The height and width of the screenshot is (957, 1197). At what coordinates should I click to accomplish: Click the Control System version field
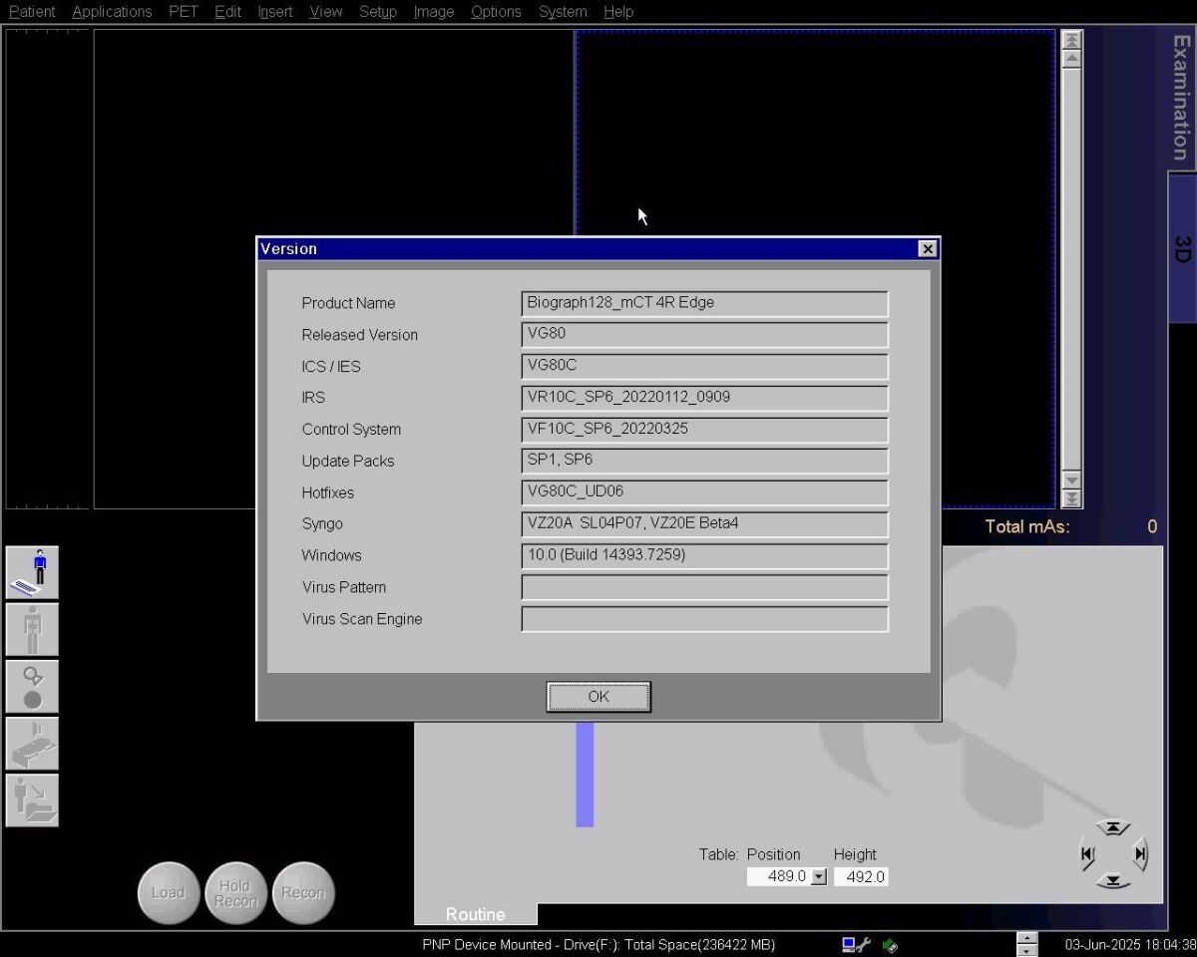pos(704,430)
